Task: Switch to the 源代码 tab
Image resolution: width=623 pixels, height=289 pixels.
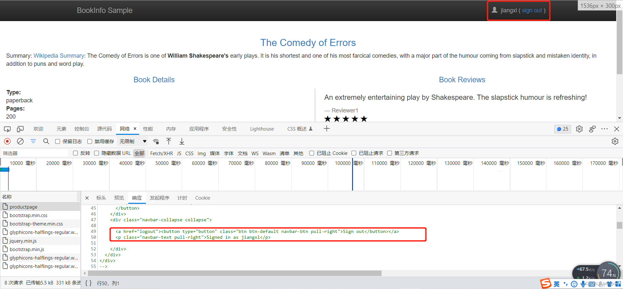Action: (104, 129)
